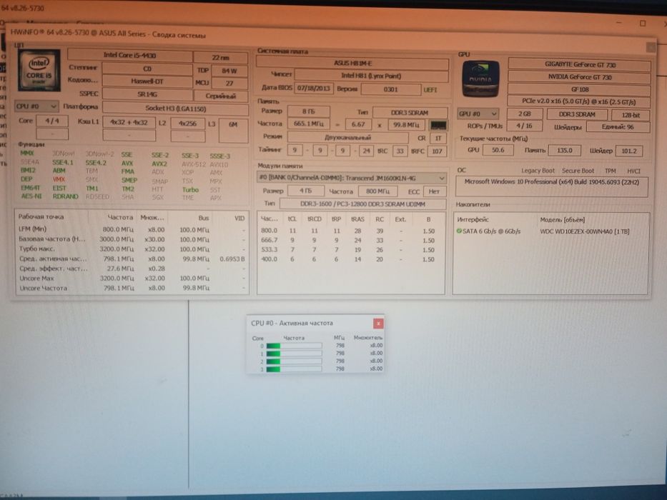The height and width of the screenshot is (500, 667).
Task: Click the TDP 84 W field
Action: 229,70
